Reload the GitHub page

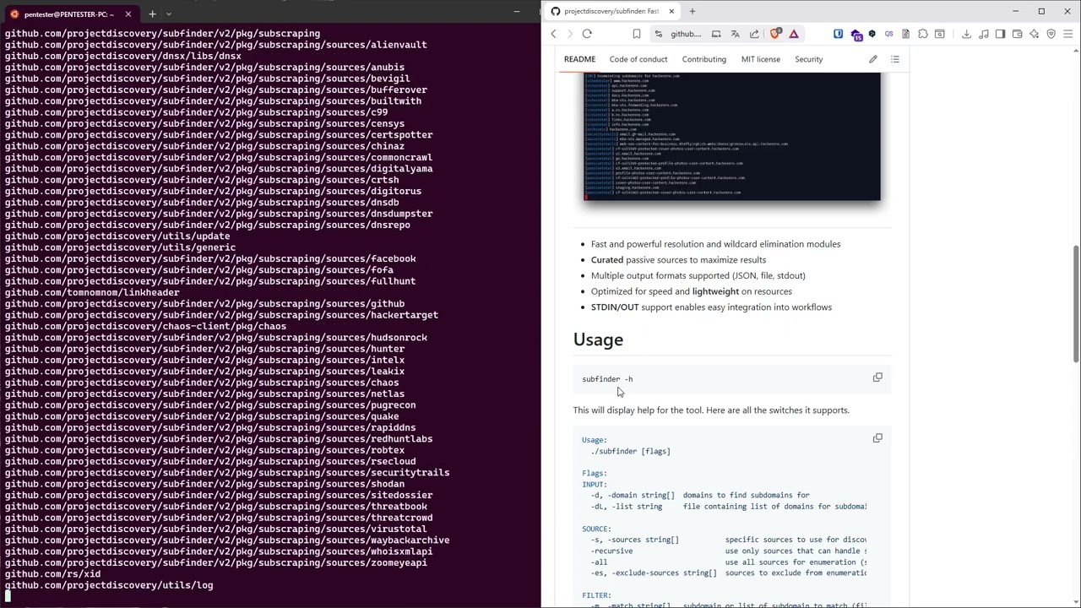(x=587, y=34)
